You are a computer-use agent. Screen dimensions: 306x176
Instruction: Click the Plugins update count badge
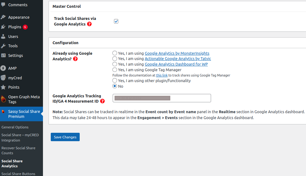point(25,27)
